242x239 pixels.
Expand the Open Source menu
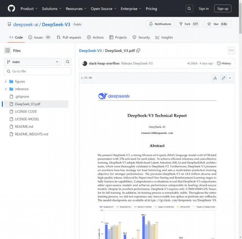point(103,9)
